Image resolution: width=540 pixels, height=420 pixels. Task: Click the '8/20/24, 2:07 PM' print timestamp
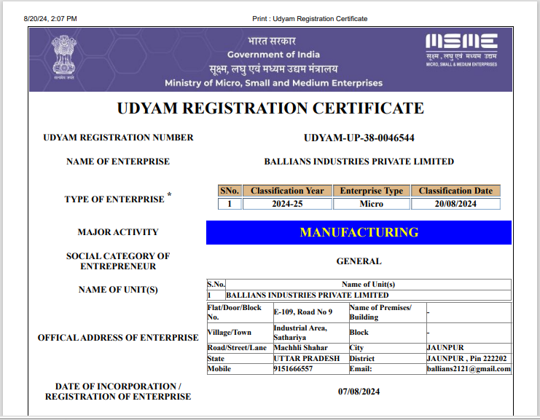pos(50,19)
